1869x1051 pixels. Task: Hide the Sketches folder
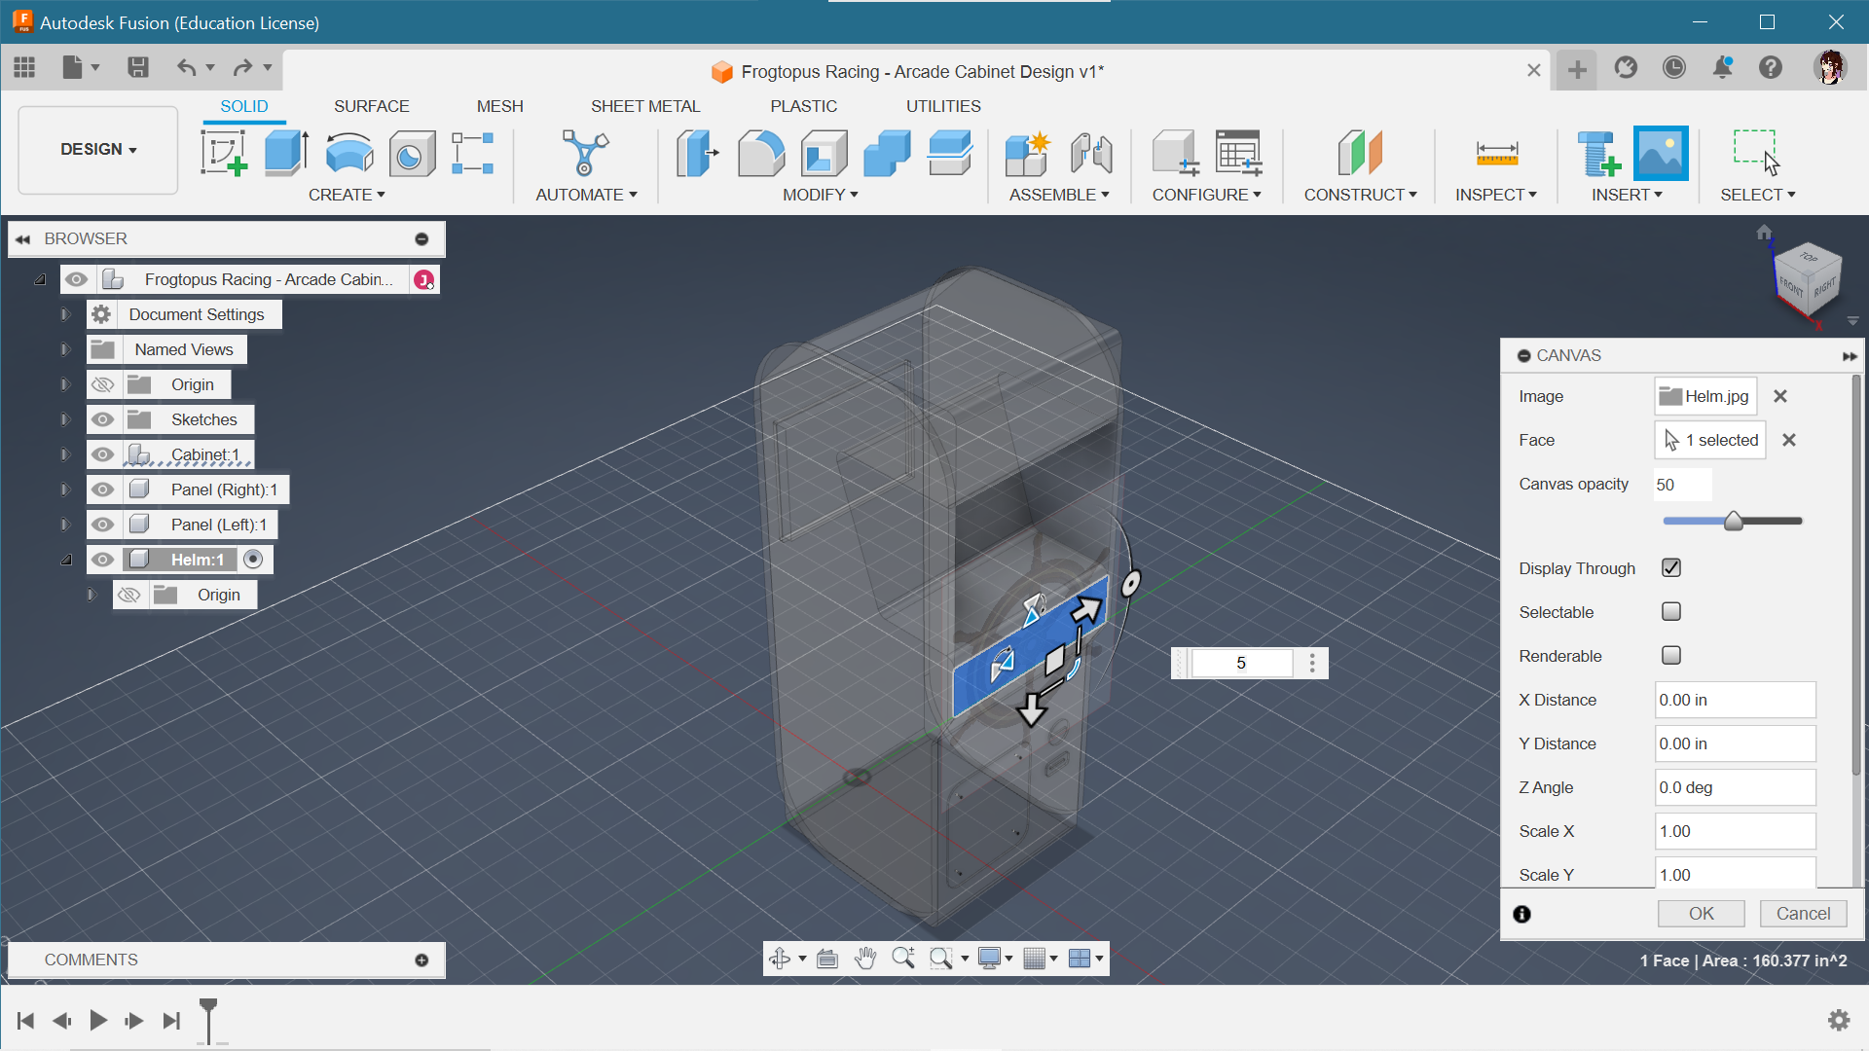click(102, 419)
